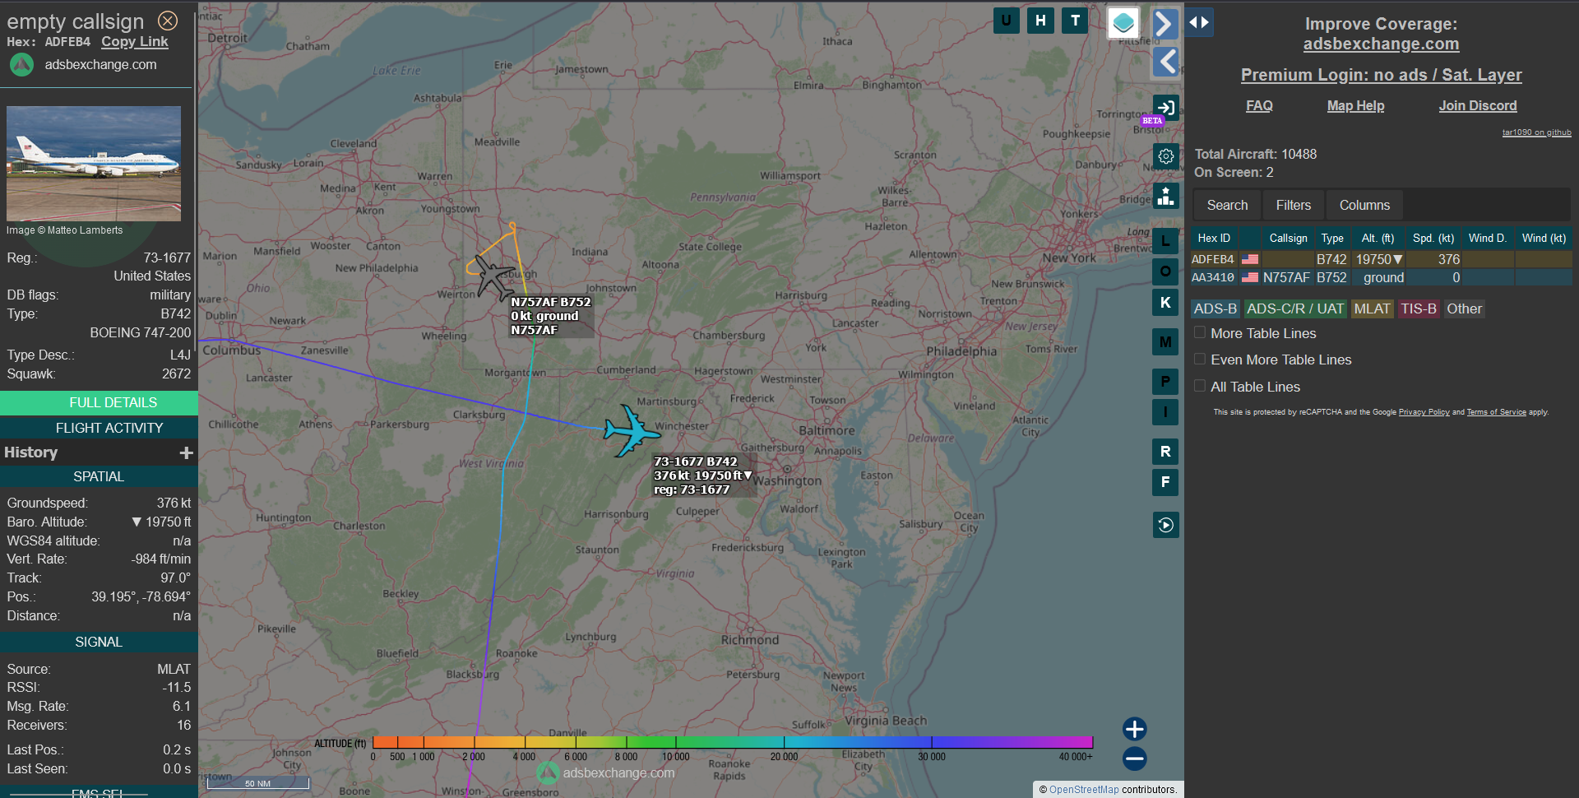
Task: Toggle ADS-C/R / UAT source filter
Action: (1295, 309)
